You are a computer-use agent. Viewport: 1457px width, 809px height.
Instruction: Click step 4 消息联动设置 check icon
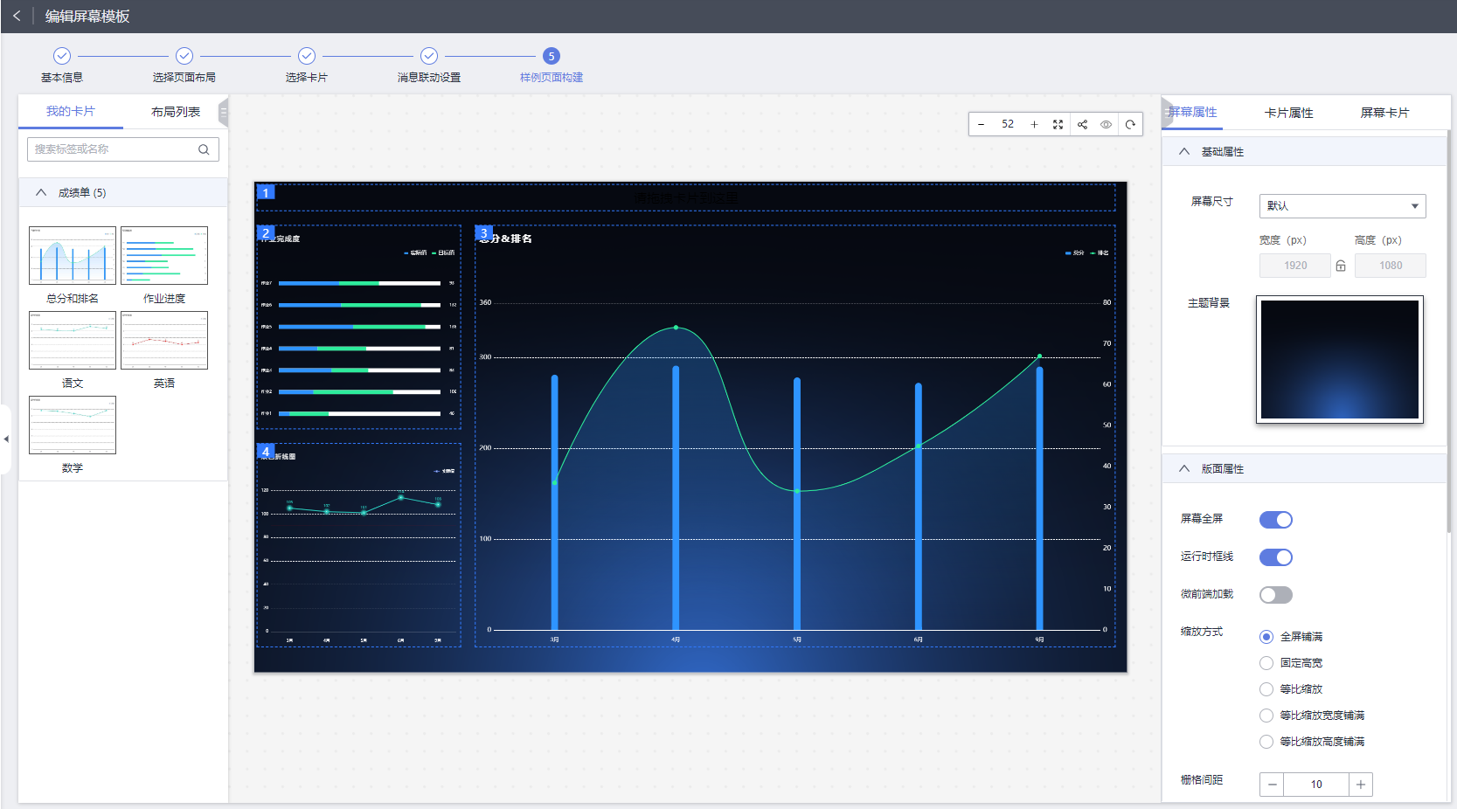click(429, 56)
